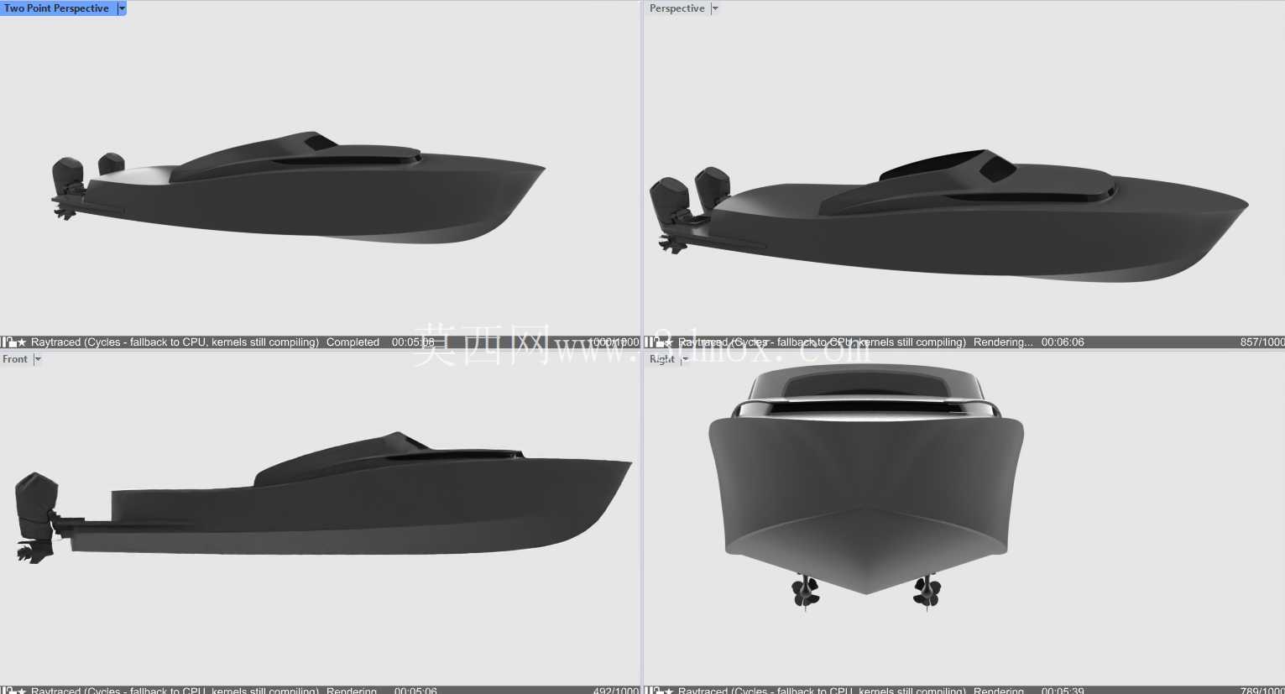Click the 00:05:39 time in Right viewport
Screen dimensions: 1285x694
pos(1063,691)
